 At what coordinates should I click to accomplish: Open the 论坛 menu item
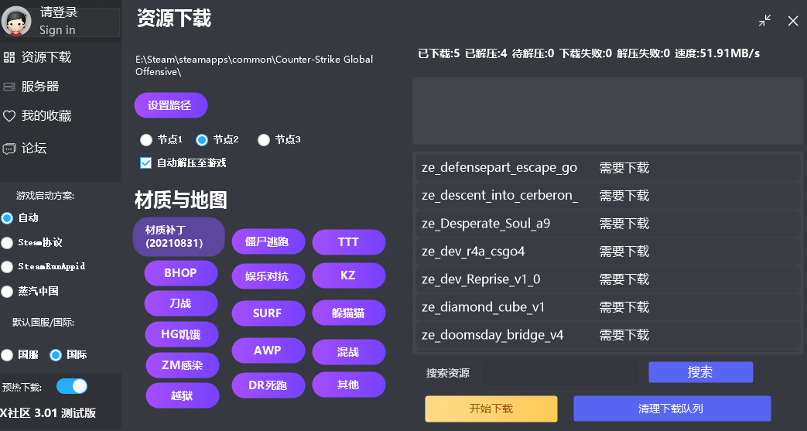[34, 148]
